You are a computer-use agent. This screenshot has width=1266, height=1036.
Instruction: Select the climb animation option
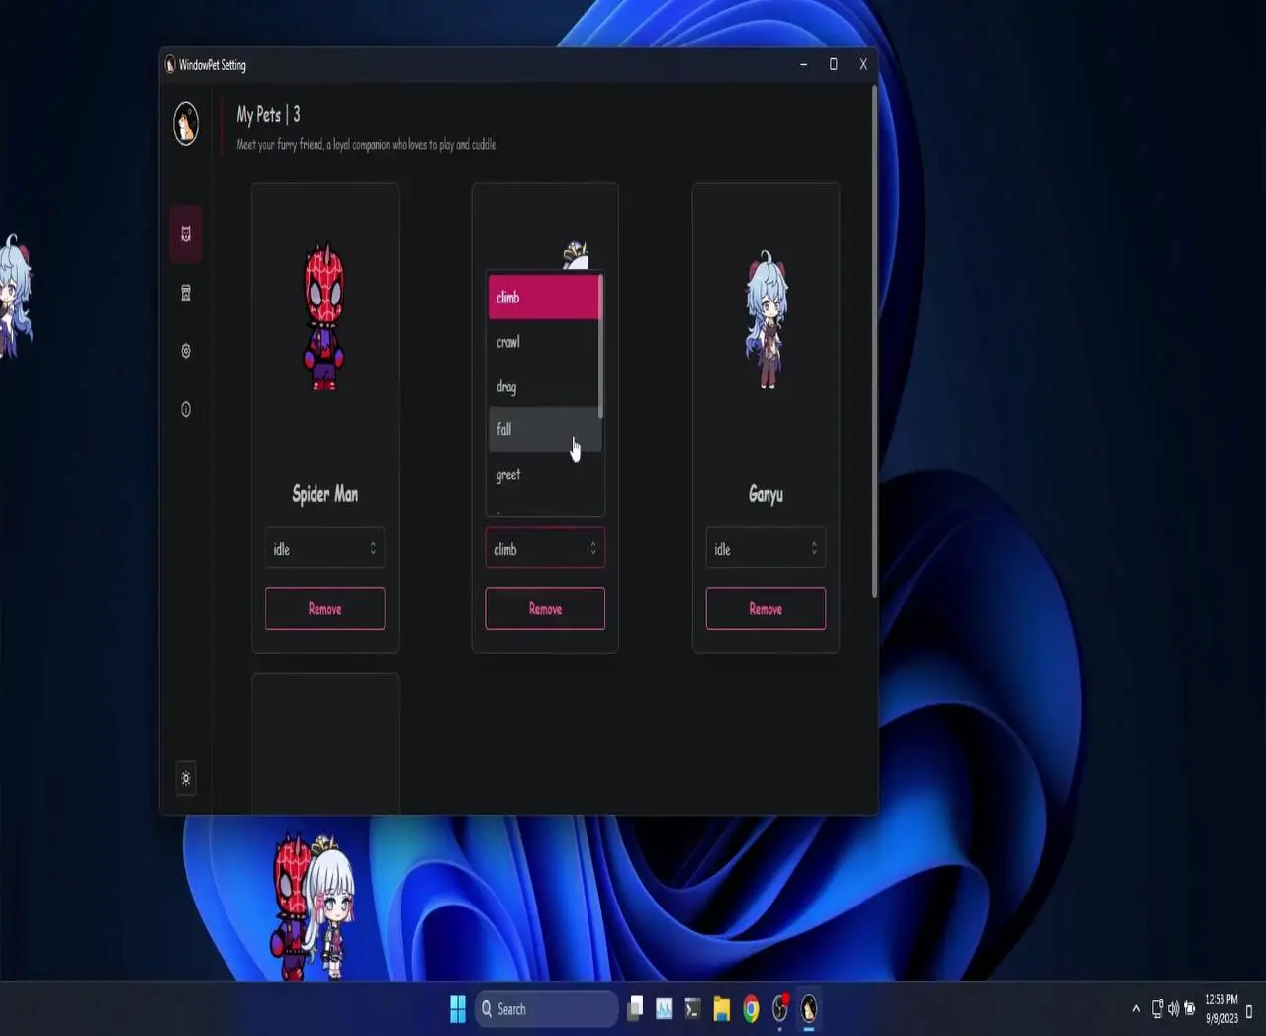[x=543, y=297]
